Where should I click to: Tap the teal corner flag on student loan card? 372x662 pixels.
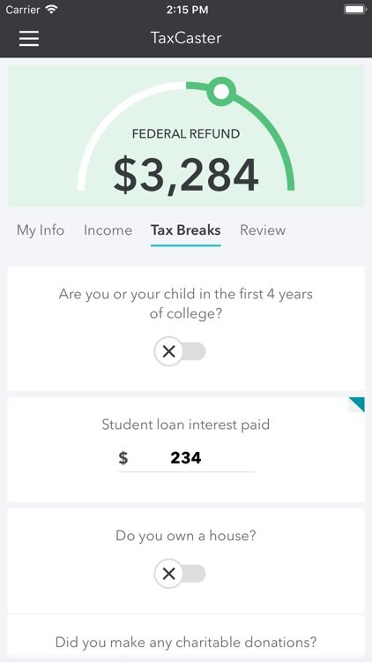tap(357, 404)
